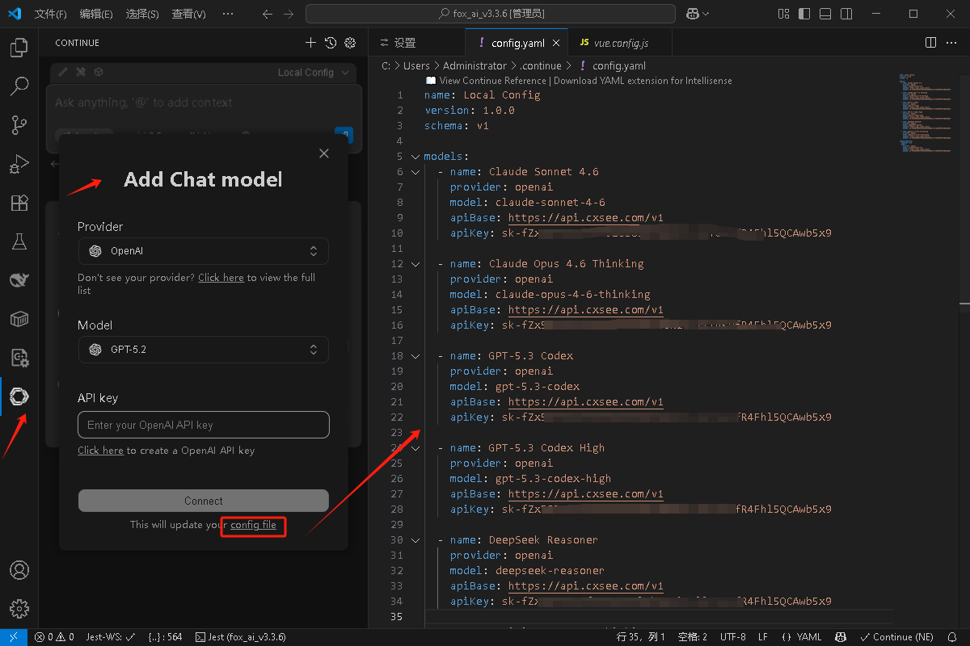Click the OpenAI API key input field

pyautogui.click(x=203, y=425)
